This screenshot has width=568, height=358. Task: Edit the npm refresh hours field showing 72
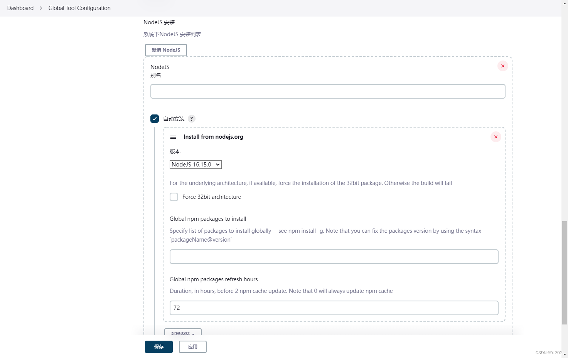334,308
